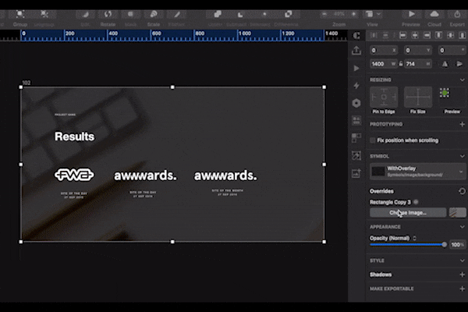This screenshot has width=468, height=312.
Task: Click distribute horizontally icon in inspector
Action: coord(374,36)
